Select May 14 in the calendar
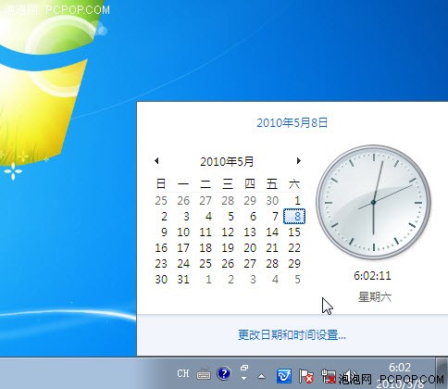448x389 pixels. point(272,232)
